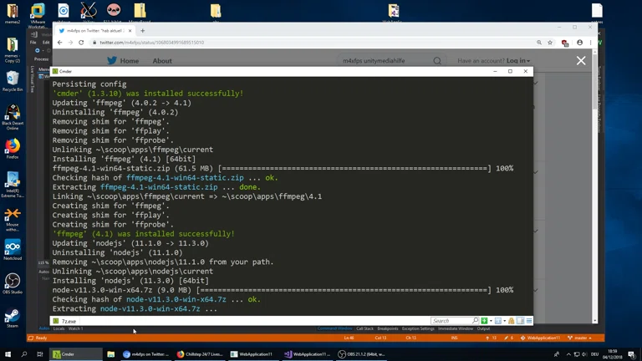The width and height of the screenshot is (642, 361).
Task: Open Chrome profile avatar icon
Action: [x=580, y=43]
